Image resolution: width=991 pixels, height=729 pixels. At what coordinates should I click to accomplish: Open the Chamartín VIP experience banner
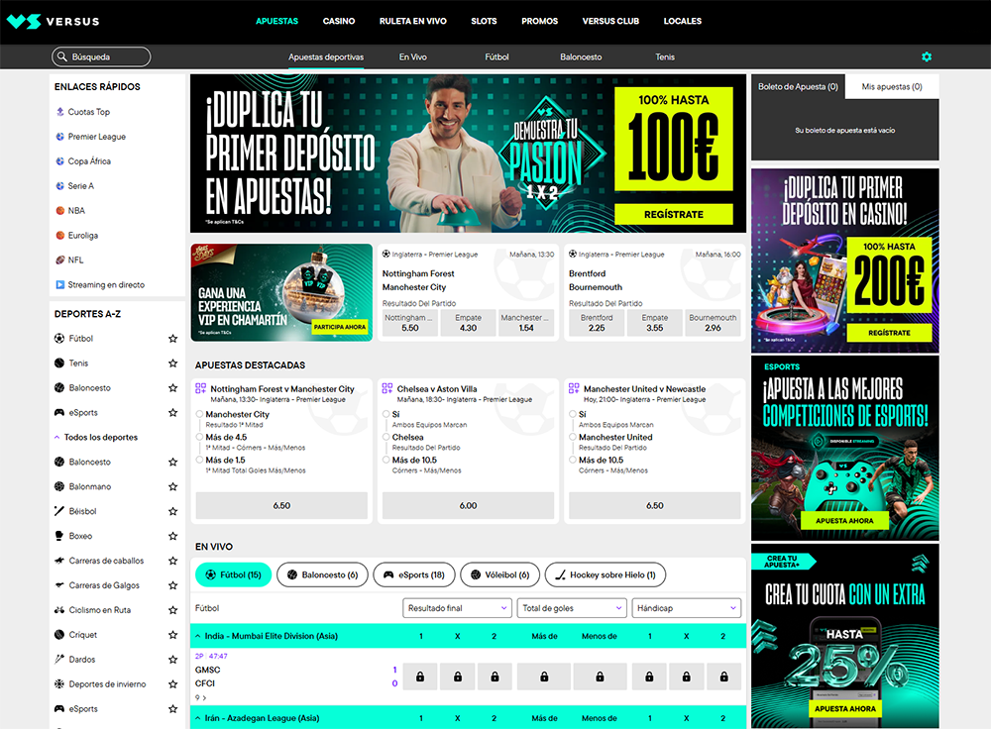[x=281, y=292]
